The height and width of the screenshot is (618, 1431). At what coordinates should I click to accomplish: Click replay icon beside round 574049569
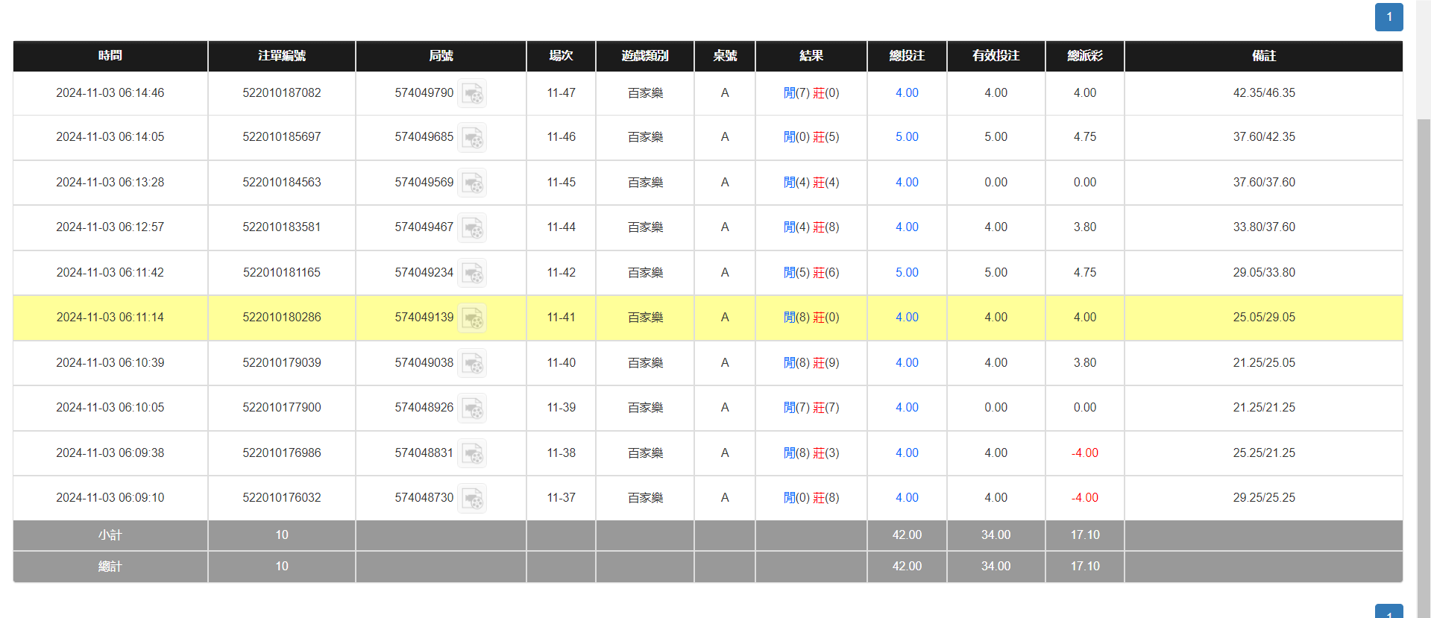[472, 183]
